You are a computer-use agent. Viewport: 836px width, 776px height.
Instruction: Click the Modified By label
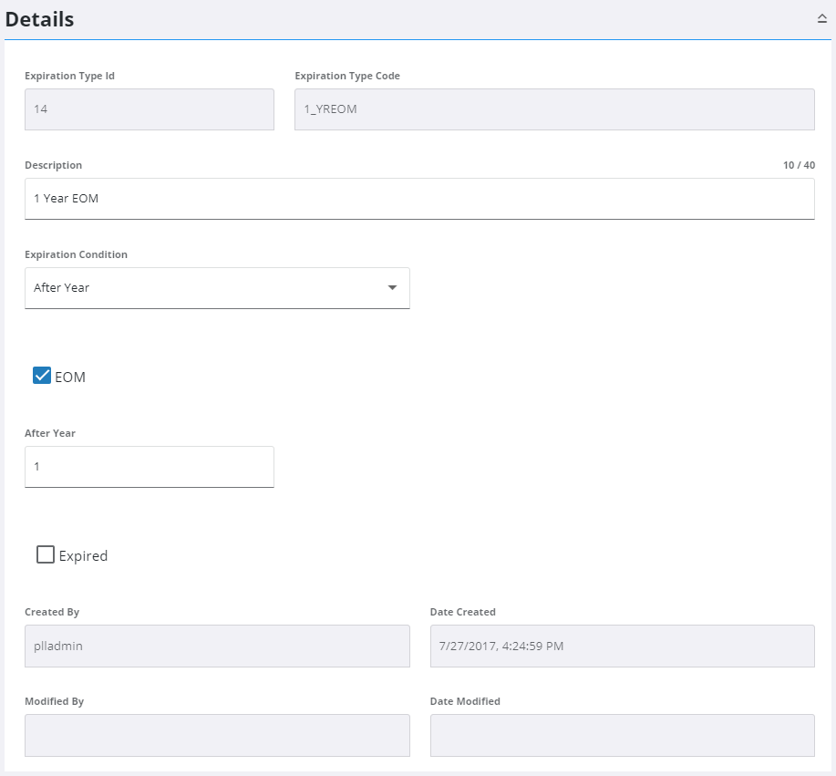coord(54,702)
